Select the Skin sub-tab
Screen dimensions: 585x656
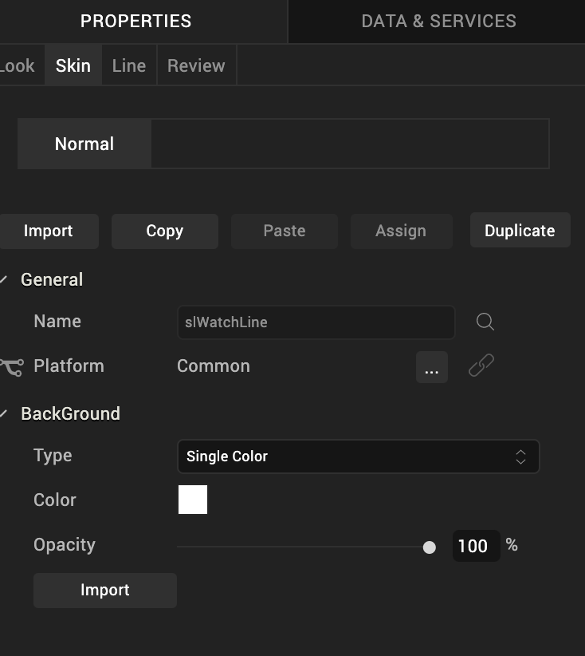tap(73, 65)
